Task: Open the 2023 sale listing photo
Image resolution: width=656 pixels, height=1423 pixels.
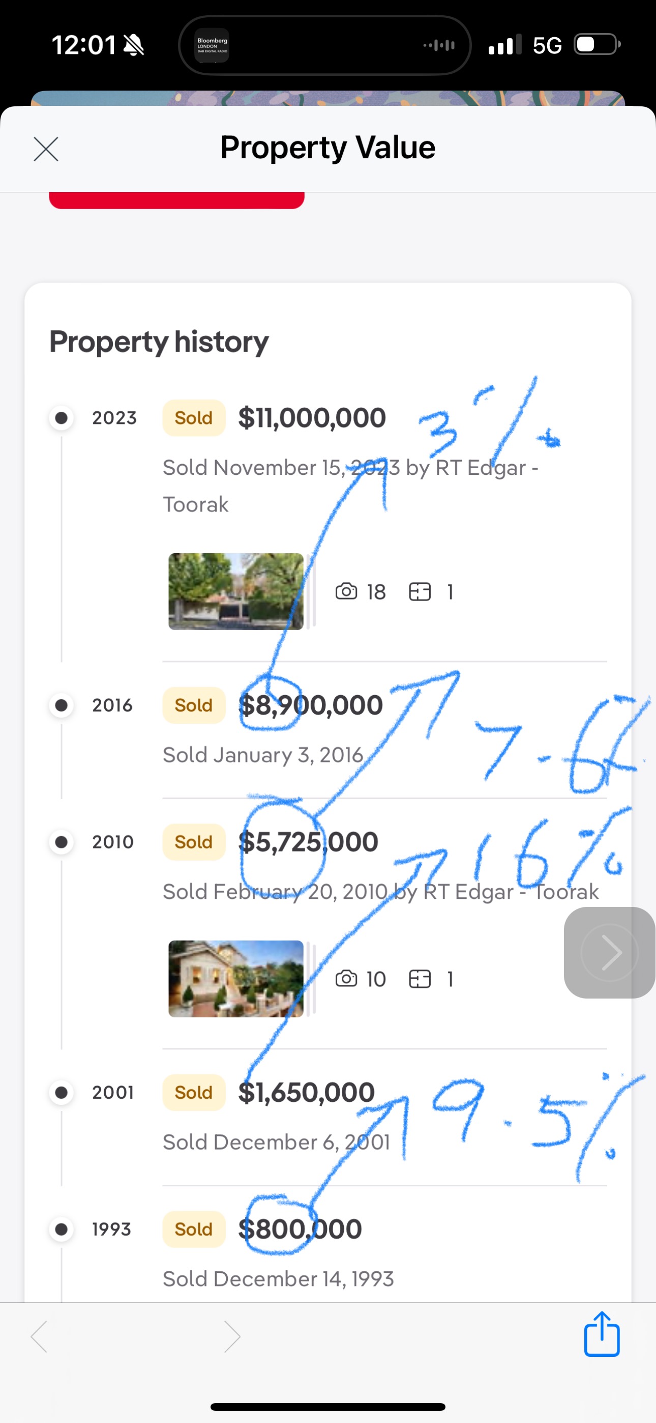Action: (236, 591)
